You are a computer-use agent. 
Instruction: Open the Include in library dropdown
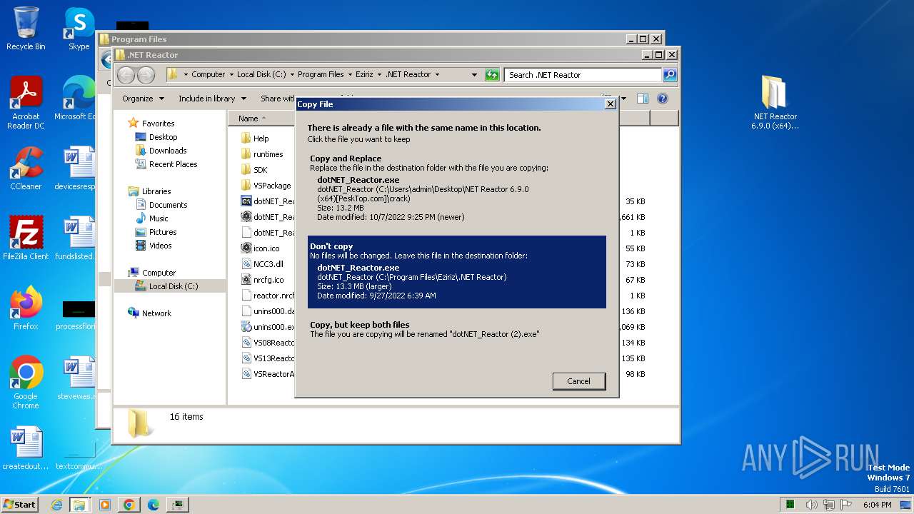[x=212, y=99]
